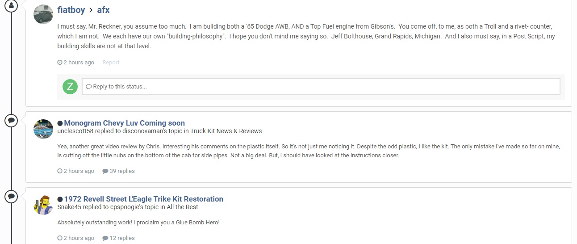Open unclescott58's avatar image
Viewport: 577px width, 244px height.
click(x=43, y=129)
